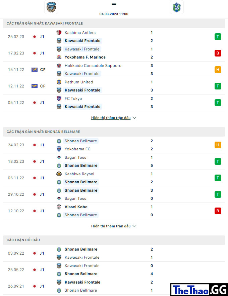Click chevron beside Shonan's Hiển thị thêm trận đấu
This screenshot has width=228, height=296.
pyautogui.click(x=134, y=226)
